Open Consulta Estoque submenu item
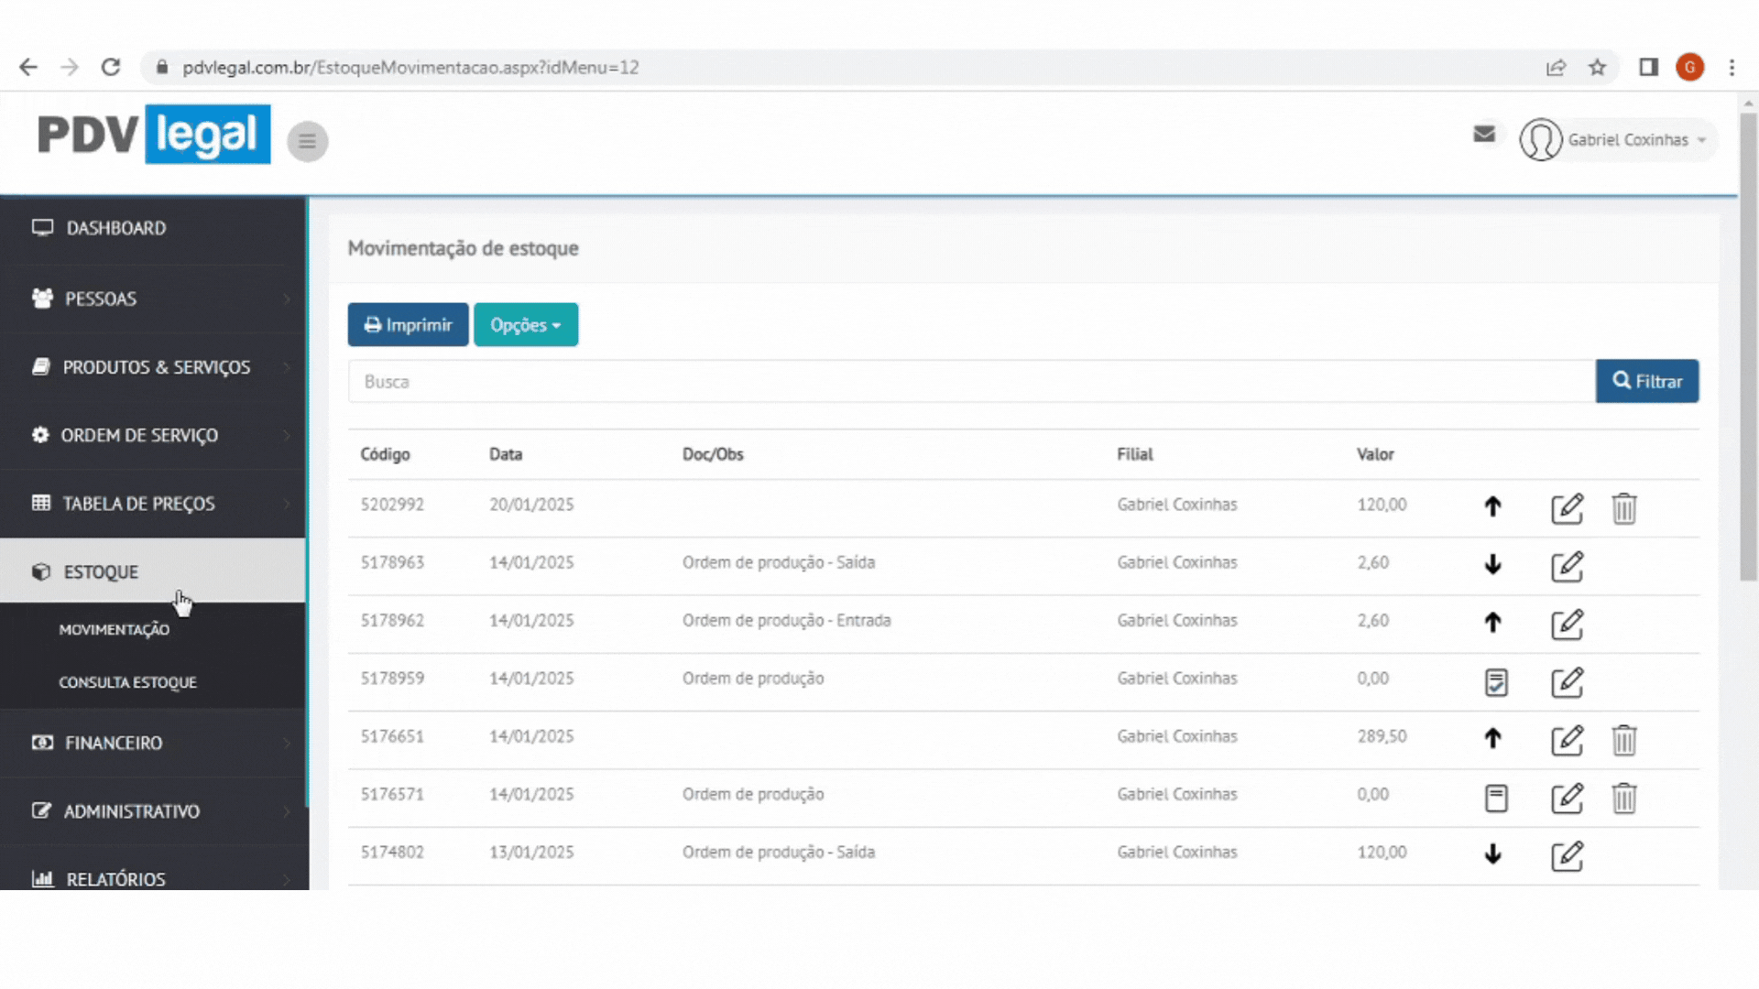 (x=127, y=682)
